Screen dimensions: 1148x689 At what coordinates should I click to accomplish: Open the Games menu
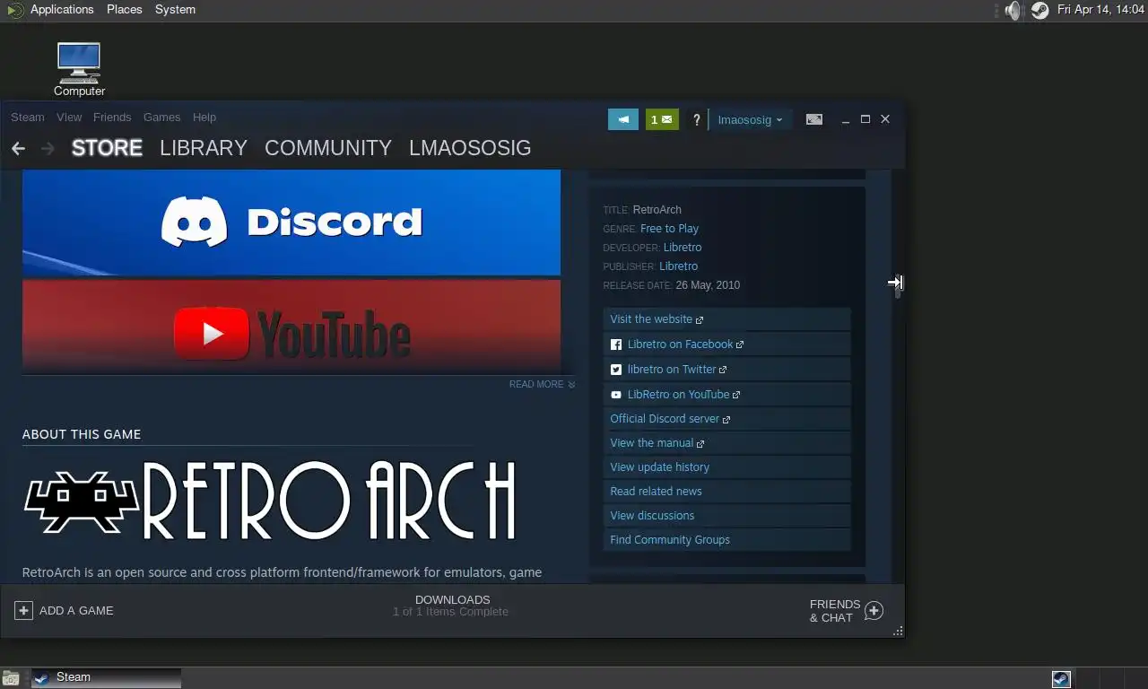(161, 118)
